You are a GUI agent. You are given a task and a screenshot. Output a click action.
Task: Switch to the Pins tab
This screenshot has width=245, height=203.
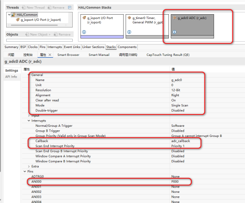click(43, 47)
